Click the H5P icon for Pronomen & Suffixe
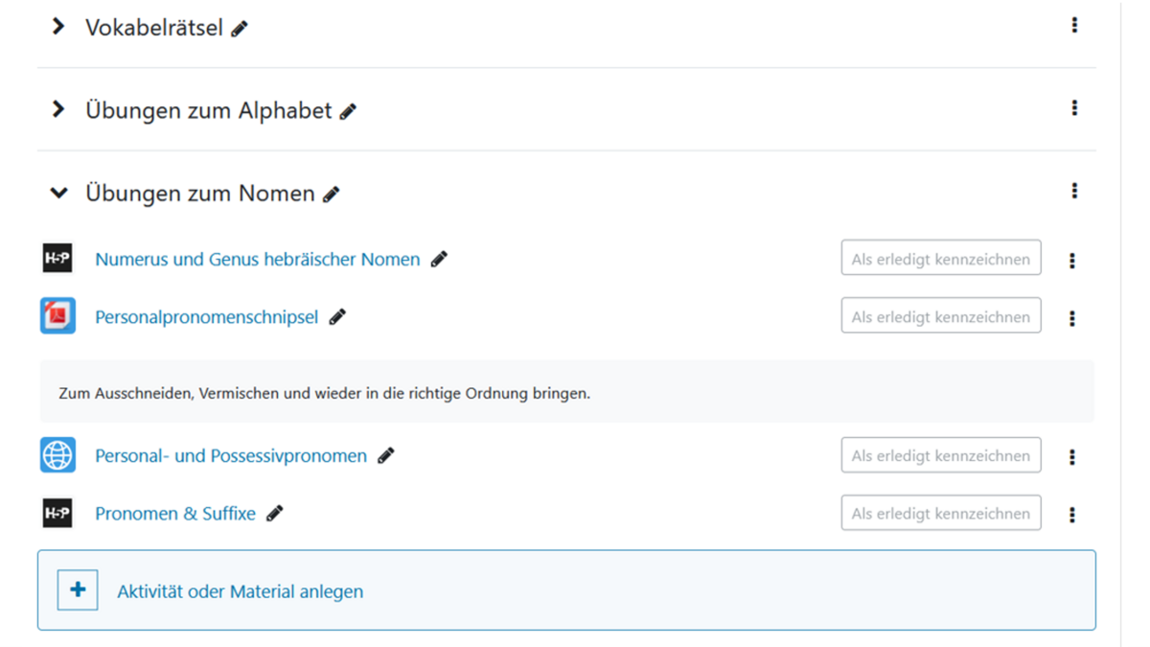The image size is (1150, 647). [57, 514]
